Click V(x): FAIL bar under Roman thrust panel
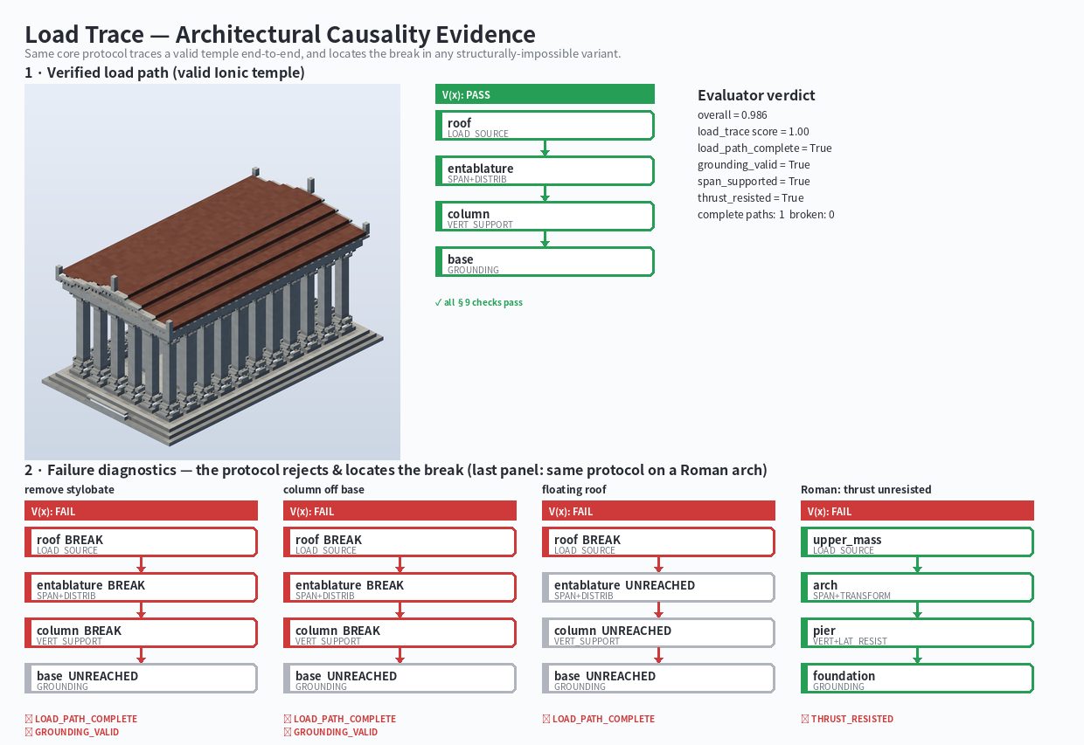Image resolution: width=1084 pixels, height=745 pixels. tap(917, 511)
